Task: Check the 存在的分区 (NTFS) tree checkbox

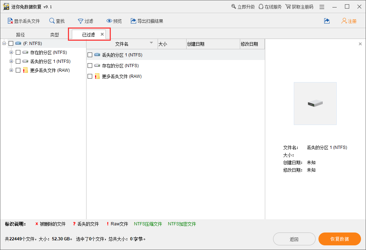Action: (x=18, y=52)
